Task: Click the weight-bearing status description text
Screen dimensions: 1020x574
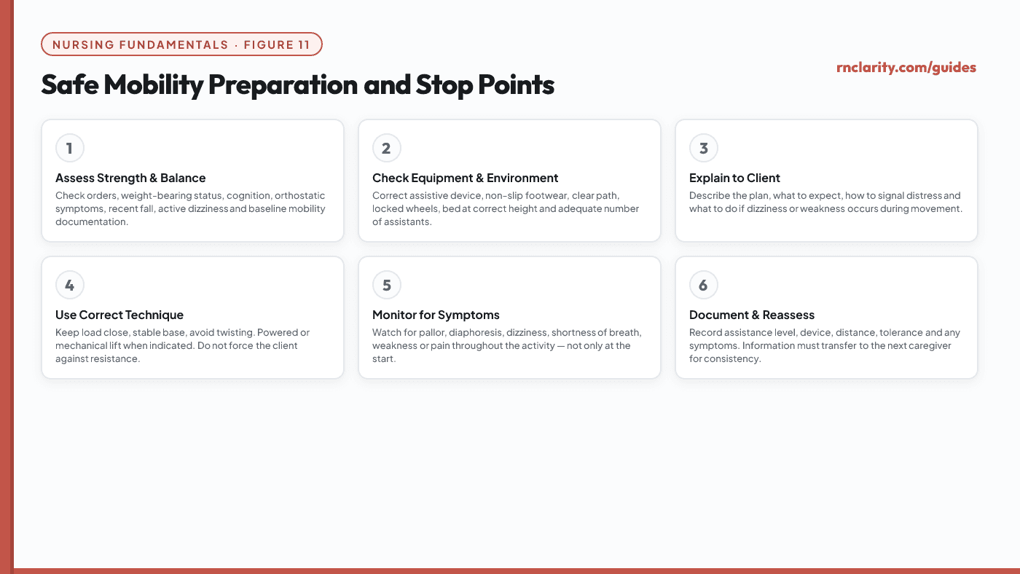Action: click(x=191, y=209)
